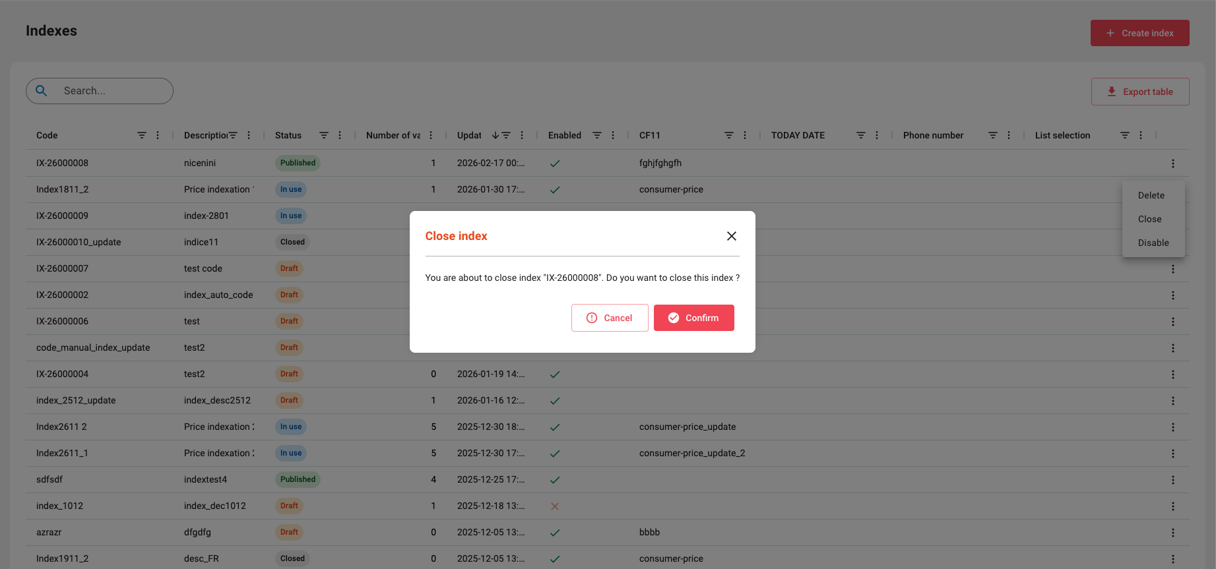Open filter for Code column

tap(141, 135)
